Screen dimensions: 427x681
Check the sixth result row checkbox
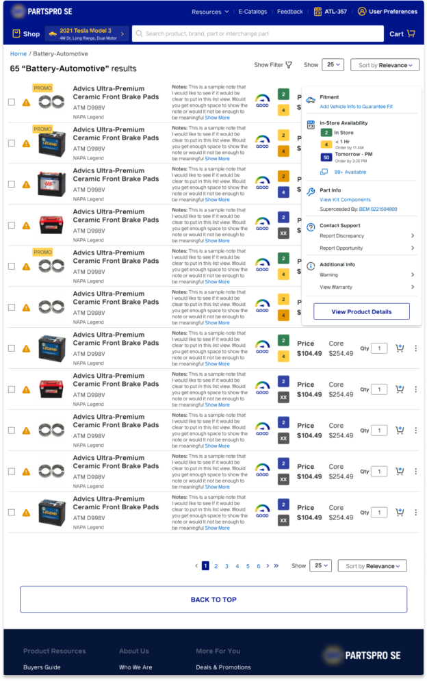click(x=12, y=307)
